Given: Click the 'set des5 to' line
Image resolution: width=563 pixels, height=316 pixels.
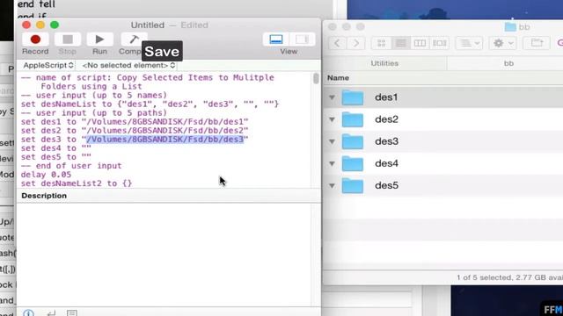Looking at the screenshot, I should tap(56, 157).
